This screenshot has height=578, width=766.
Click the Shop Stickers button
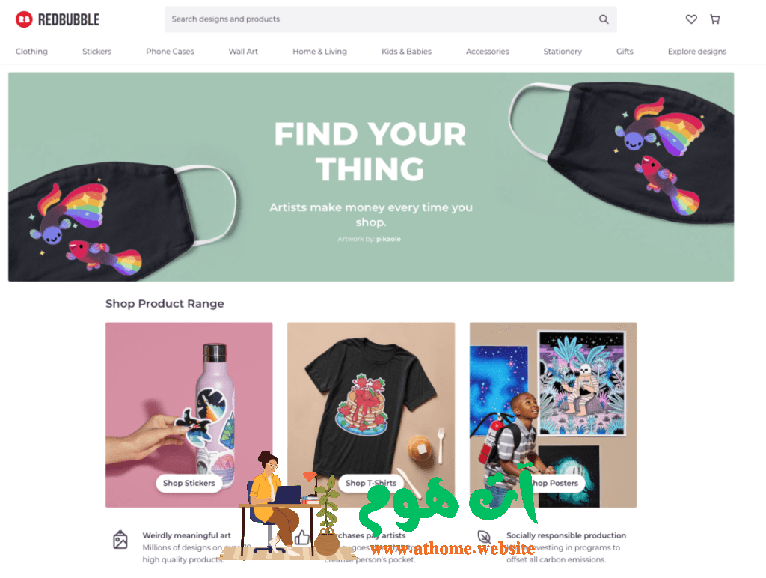[x=189, y=483]
